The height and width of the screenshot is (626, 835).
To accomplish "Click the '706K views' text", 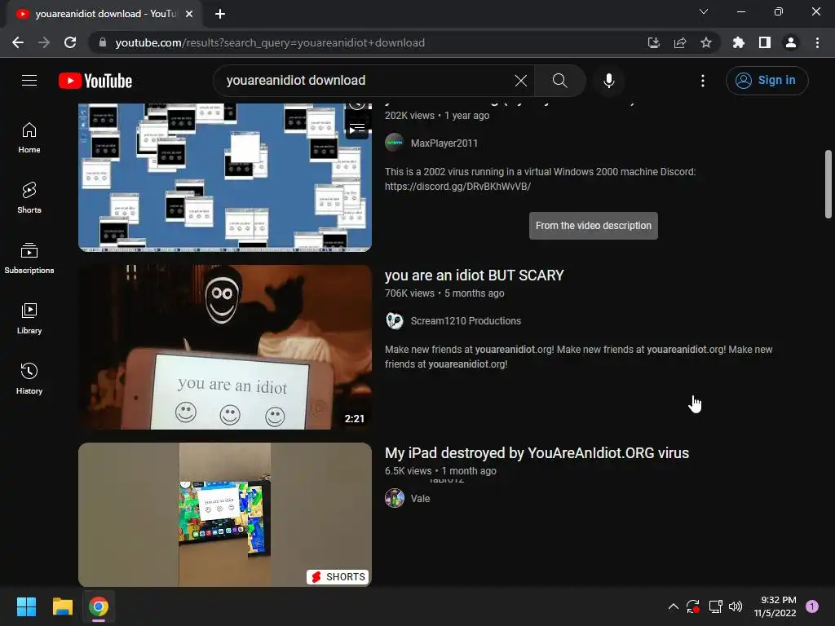I will click(409, 293).
